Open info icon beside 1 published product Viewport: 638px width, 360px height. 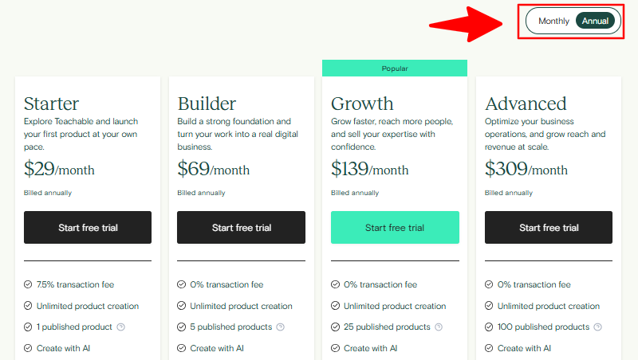click(x=121, y=327)
